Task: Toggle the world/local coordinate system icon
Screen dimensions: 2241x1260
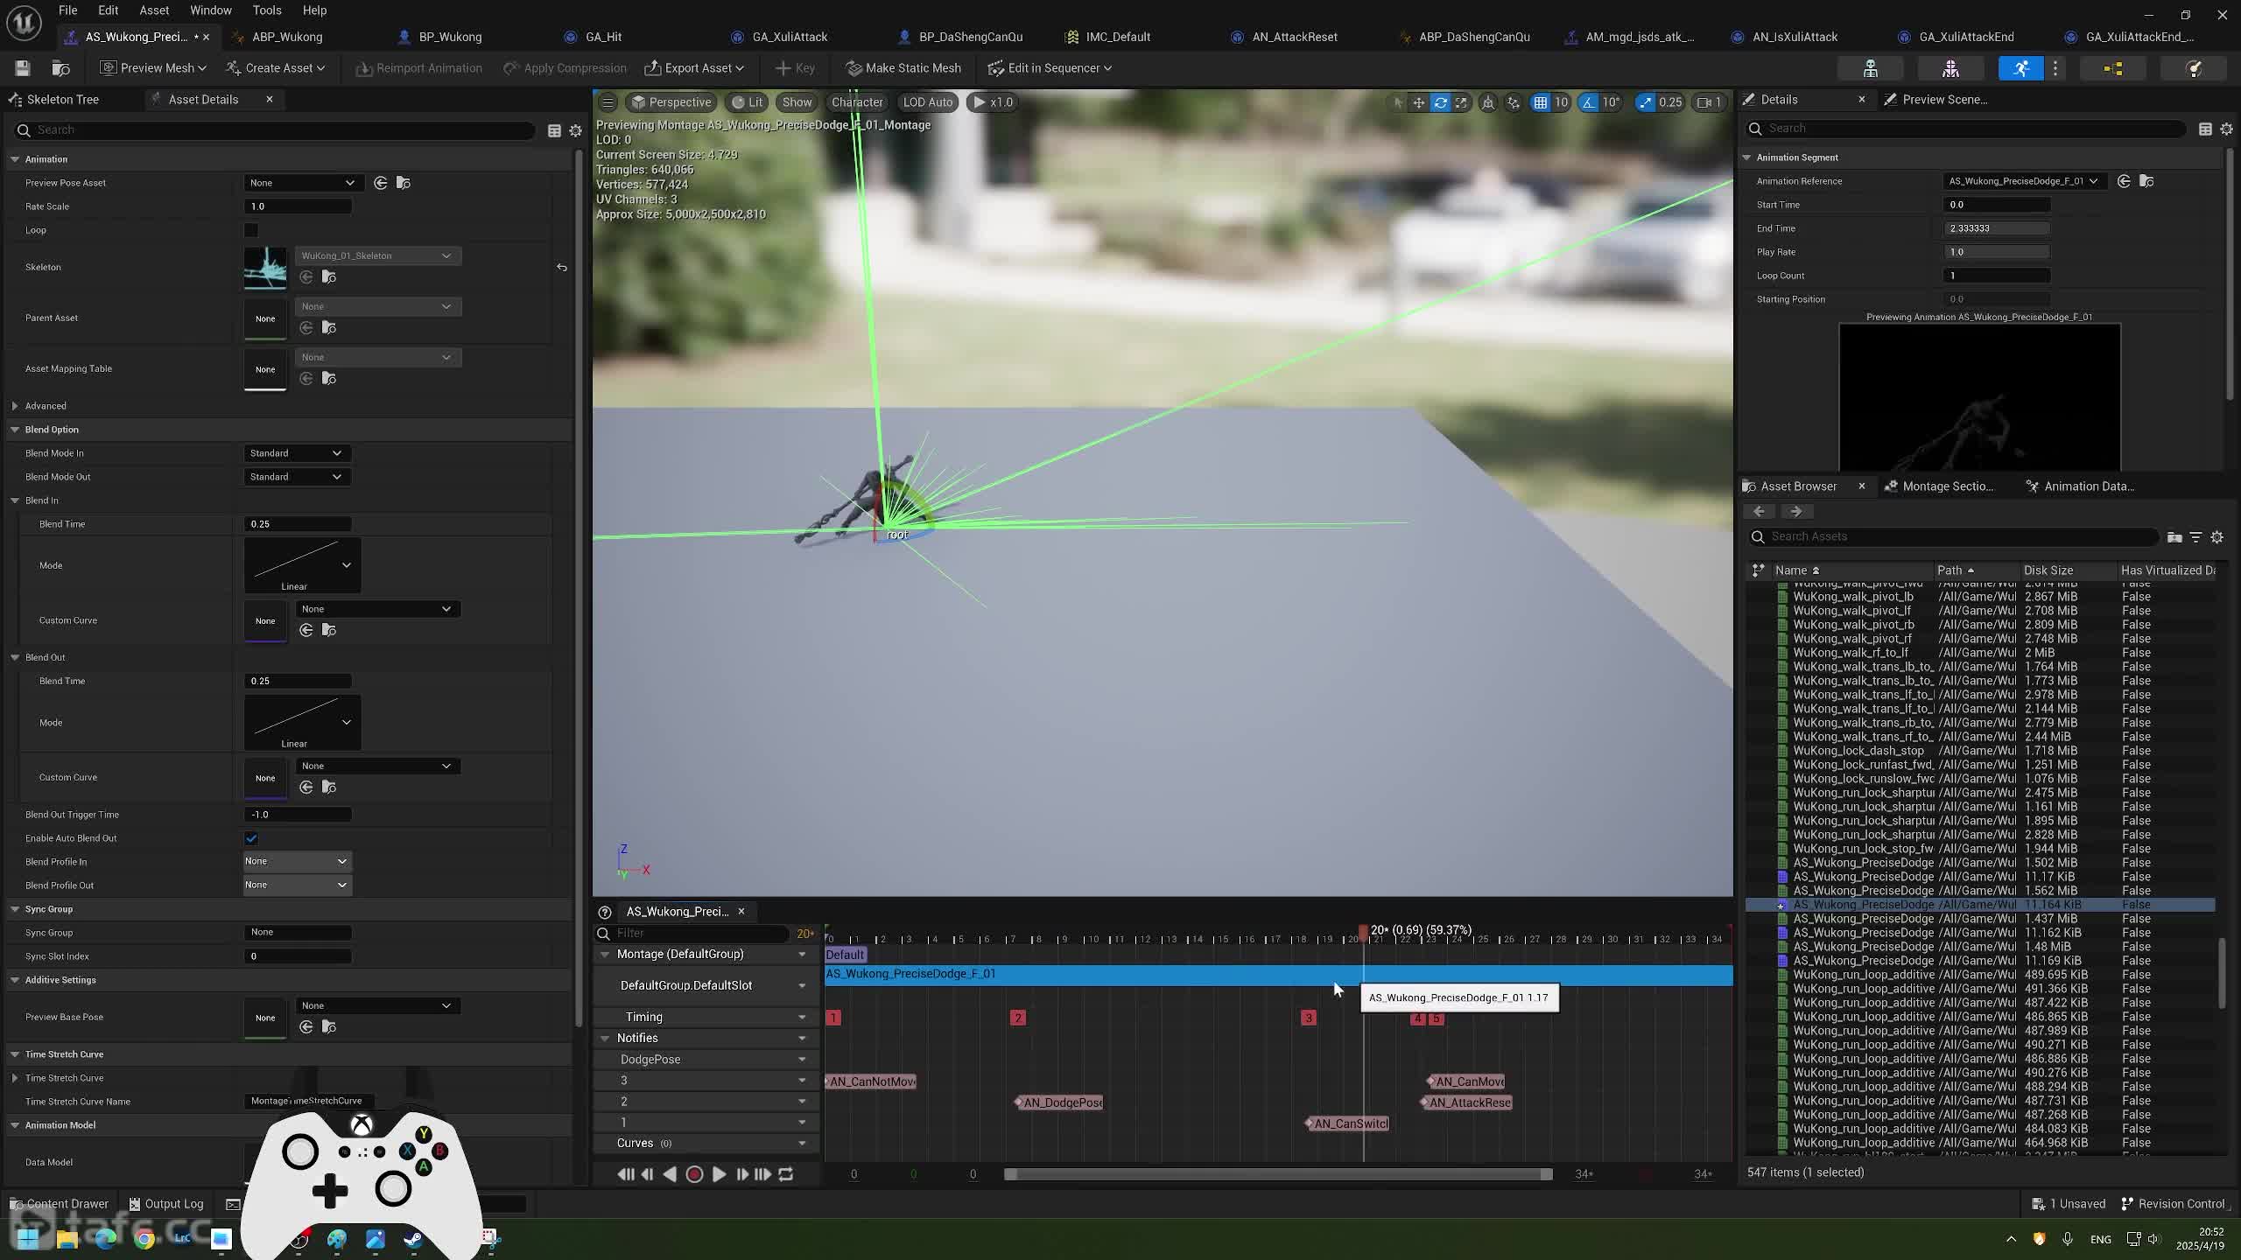Action: tap(1488, 102)
